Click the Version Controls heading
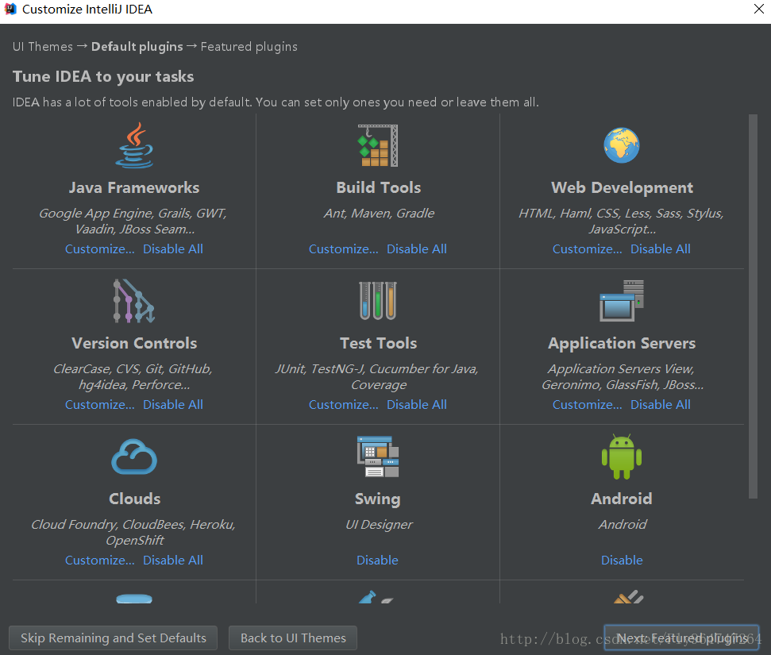 [134, 343]
